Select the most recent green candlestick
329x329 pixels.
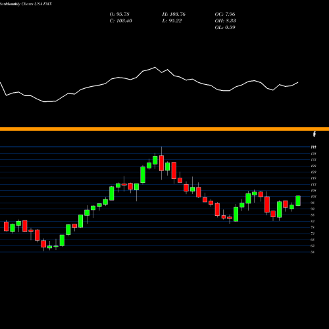click(298, 201)
